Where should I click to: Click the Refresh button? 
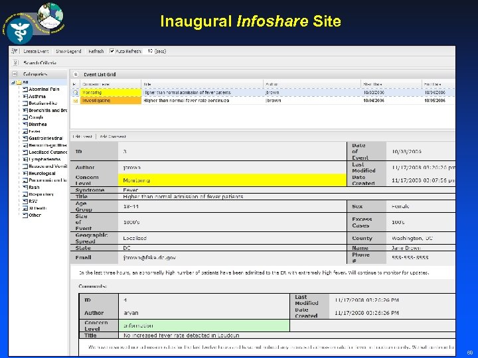pyautogui.click(x=96, y=51)
